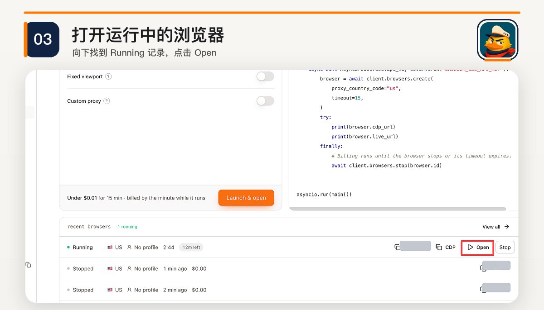544x310 pixels.
Task: Copy the CDP URL of the running browser
Action: click(x=446, y=247)
